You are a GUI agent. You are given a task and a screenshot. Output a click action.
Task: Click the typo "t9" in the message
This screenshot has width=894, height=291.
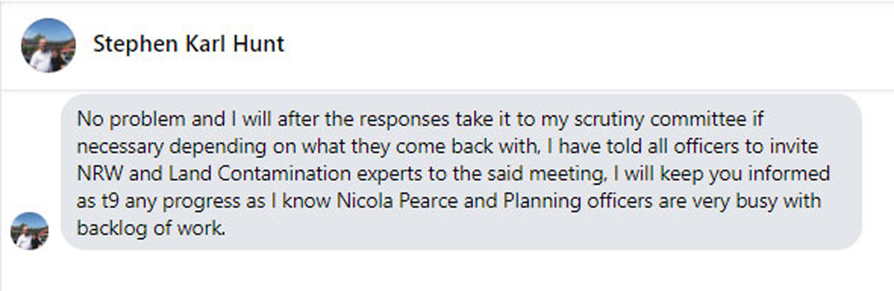click(110, 201)
